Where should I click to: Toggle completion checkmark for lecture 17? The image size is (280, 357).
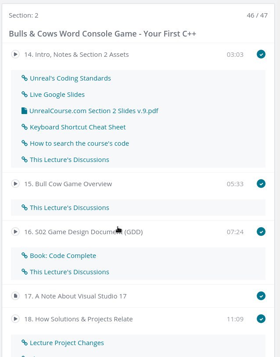pyautogui.click(x=261, y=296)
